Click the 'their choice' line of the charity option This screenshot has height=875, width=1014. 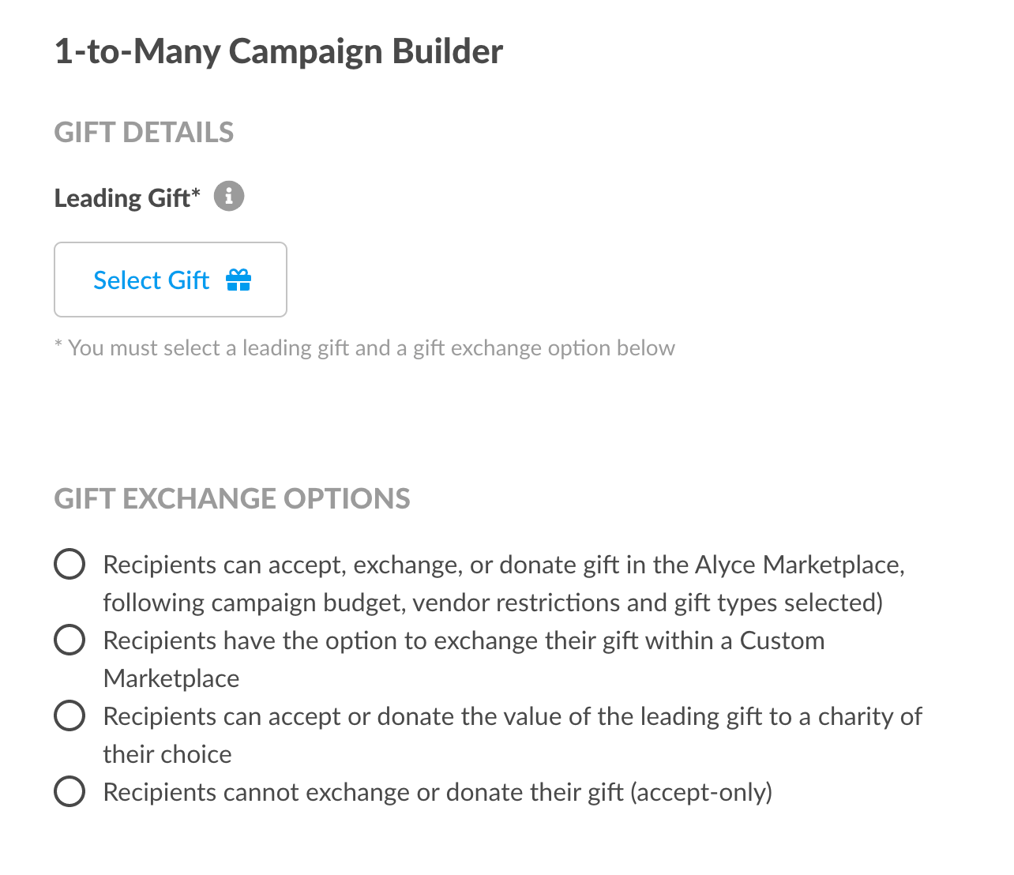click(x=167, y=754)
